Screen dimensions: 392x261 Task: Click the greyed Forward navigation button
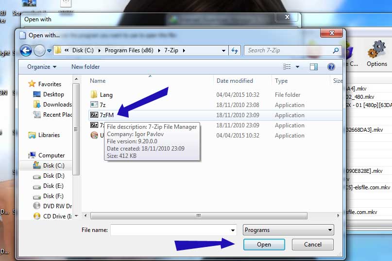(39, 51)
